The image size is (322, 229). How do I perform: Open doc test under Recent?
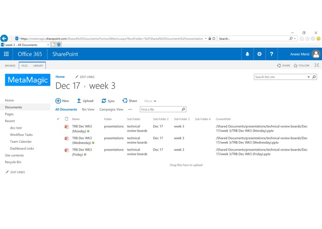[x=16, y=128]
